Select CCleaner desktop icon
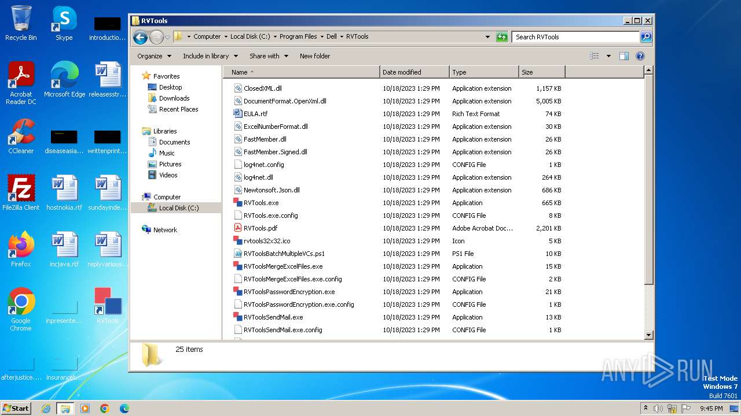This screenshot has width=741, height=416. click(21, 136)
